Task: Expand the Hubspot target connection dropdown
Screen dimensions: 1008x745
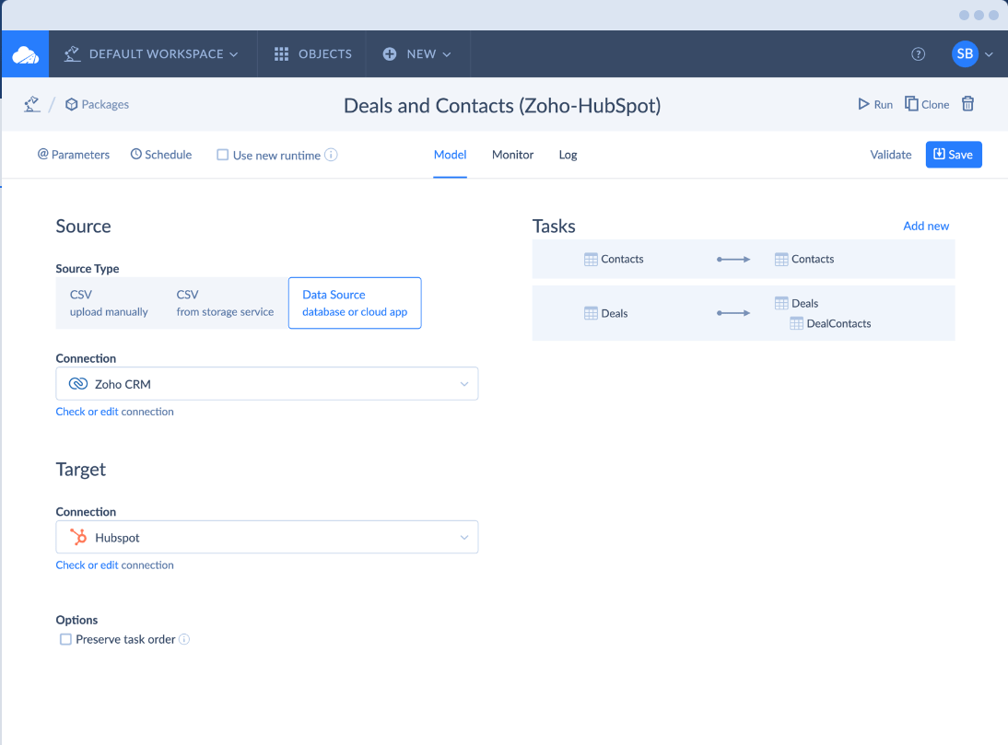Action: (267, 537)
